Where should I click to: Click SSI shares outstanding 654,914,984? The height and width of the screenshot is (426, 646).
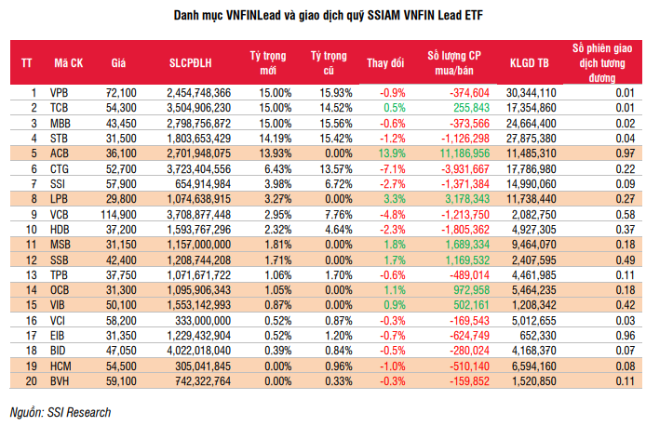click(x=203, y=184)
